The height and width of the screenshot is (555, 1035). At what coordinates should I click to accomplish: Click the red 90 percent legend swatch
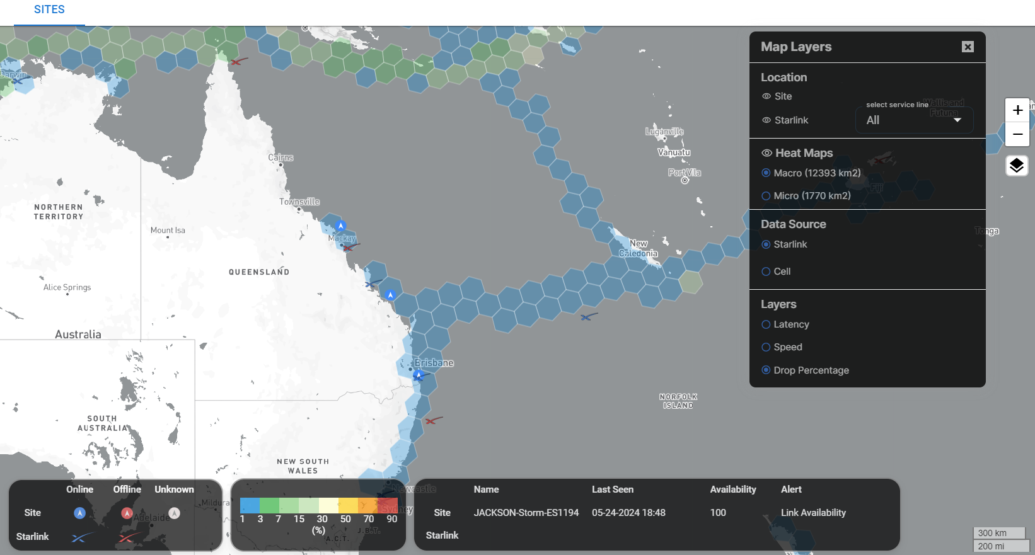click(x=388, y=505)
